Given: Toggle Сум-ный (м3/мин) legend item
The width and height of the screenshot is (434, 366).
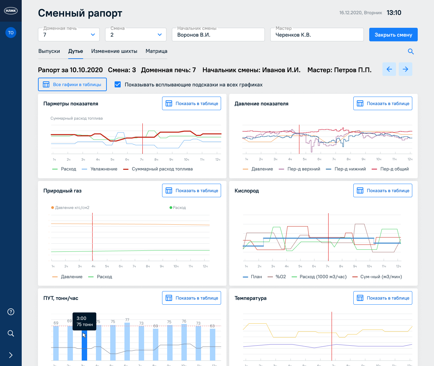Looking at the screenshot, I should tap(377, 277).
